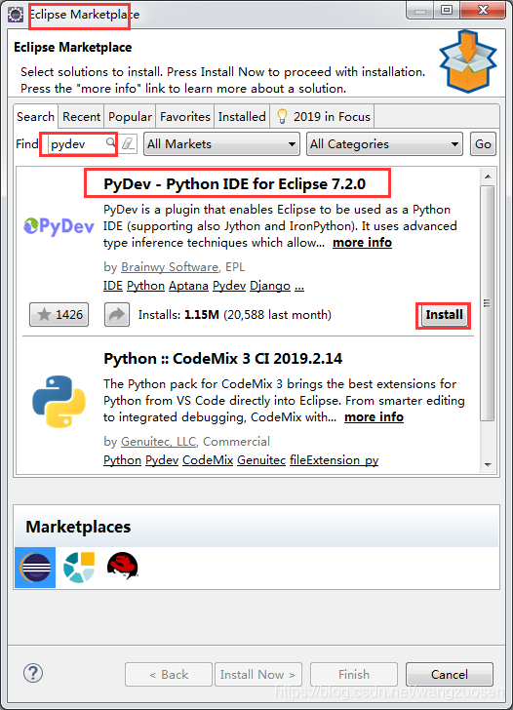The width and height of the screenshot is (513, 710).
Task: Click the Python tag under PyDev
Action: click(145, 286)
